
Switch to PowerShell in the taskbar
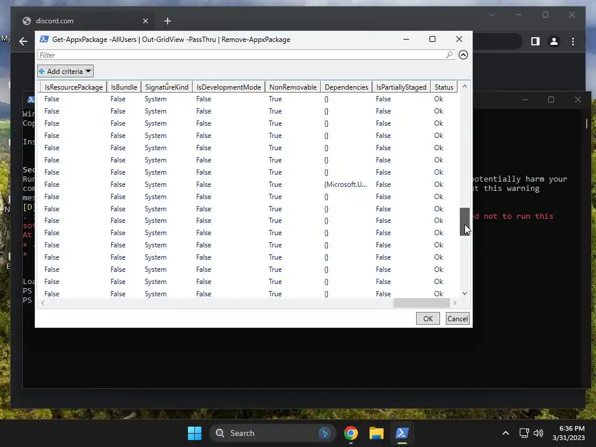[x=402, y=433]
